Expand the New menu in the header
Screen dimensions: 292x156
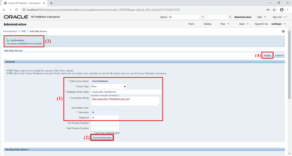coord(225,24)
